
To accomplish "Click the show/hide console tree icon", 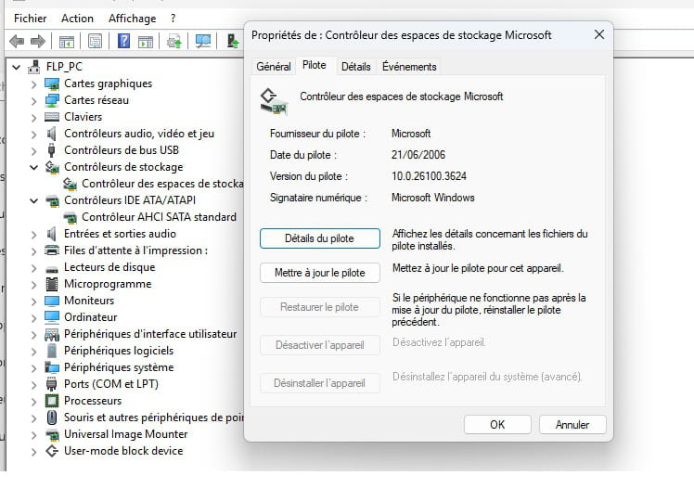I will click(67, 42).
